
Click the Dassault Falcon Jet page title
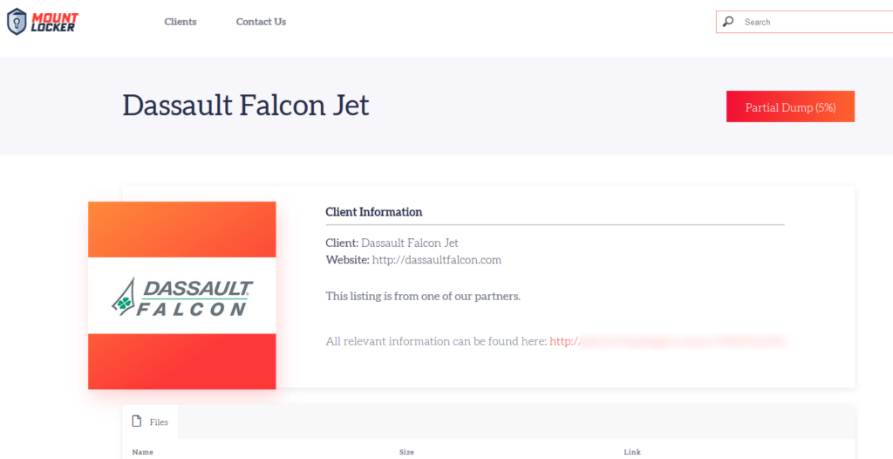tap(246, 106)
